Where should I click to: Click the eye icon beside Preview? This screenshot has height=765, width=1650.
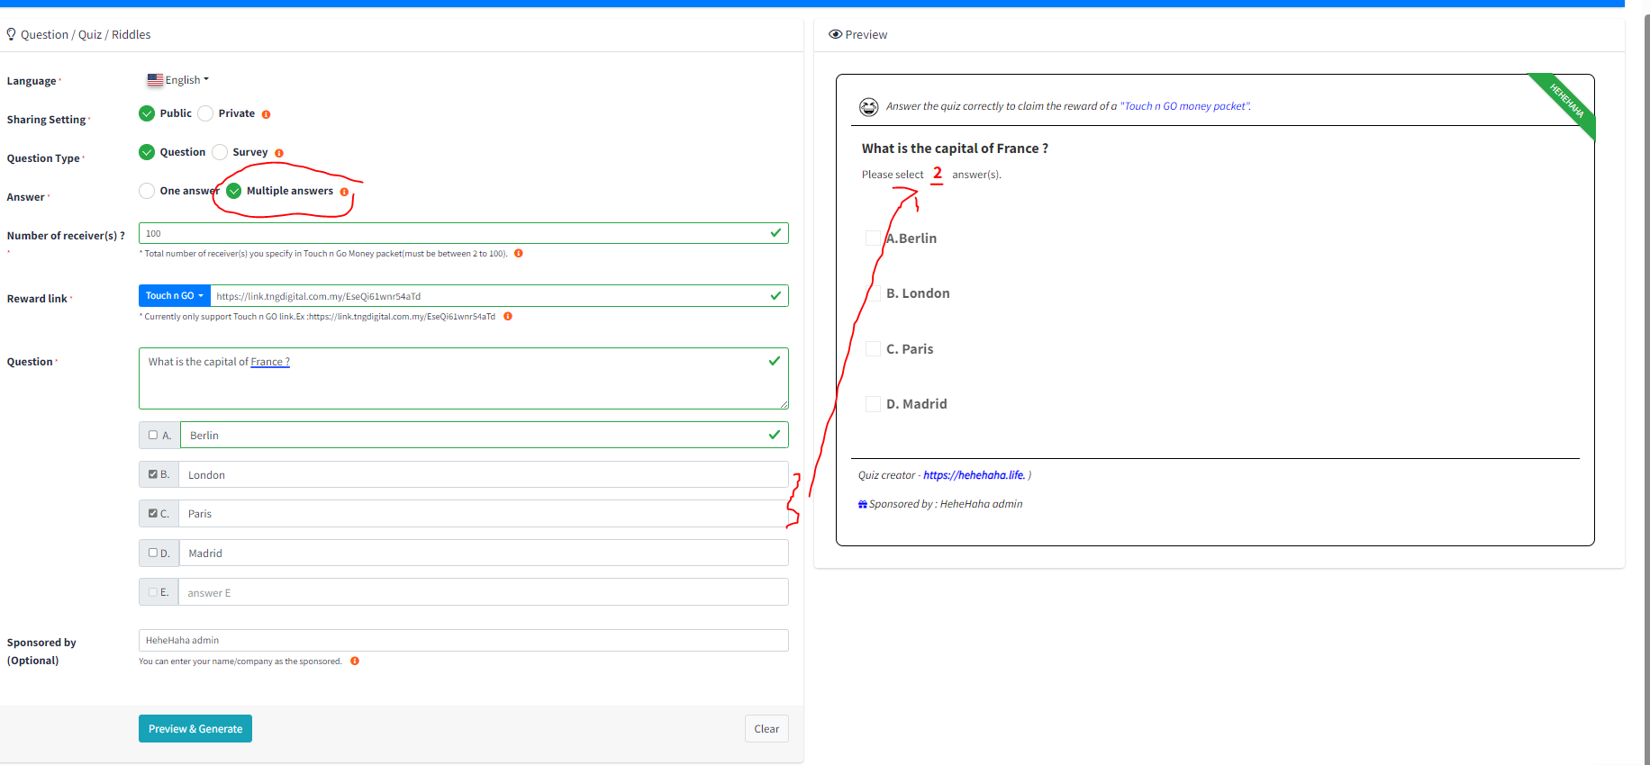tap(835, 34)
